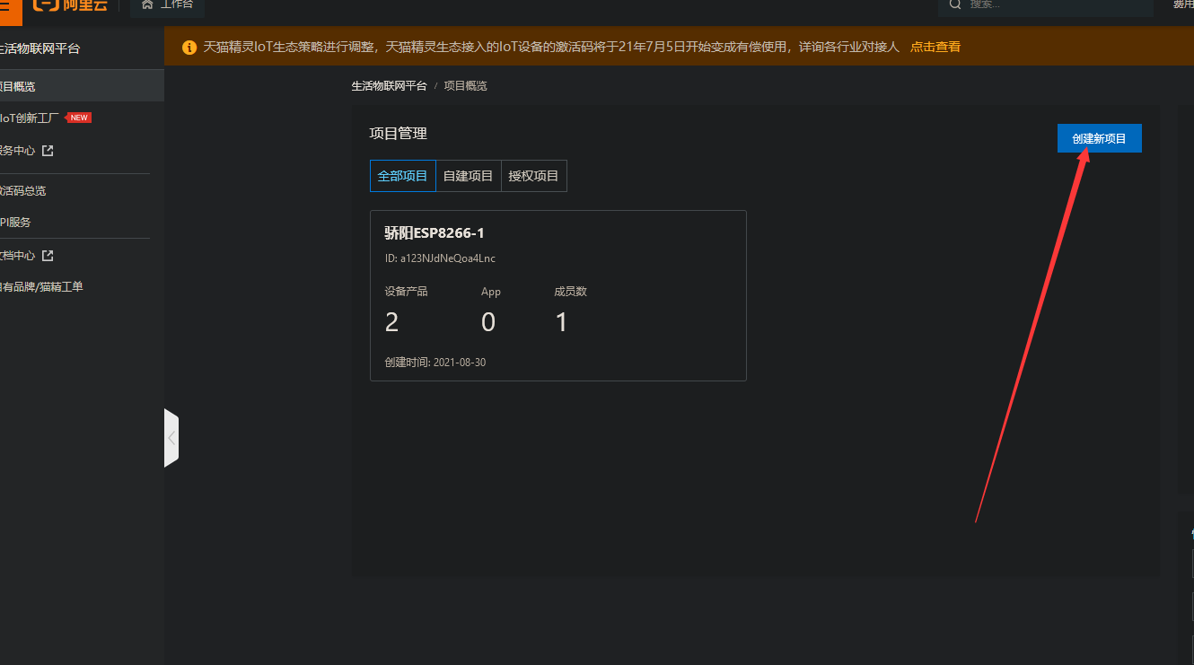Click the App count 0
The image size is (1194, 665).
click(488, 322)
